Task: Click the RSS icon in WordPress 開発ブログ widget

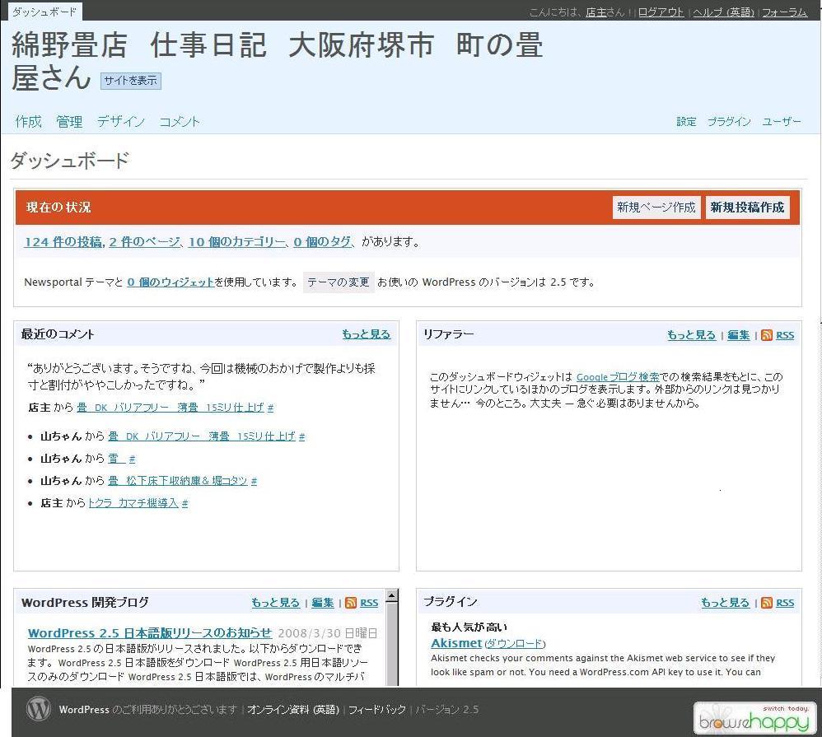Action: [351, 603]
